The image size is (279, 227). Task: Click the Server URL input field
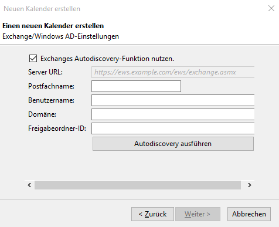[x=173, y=72]
